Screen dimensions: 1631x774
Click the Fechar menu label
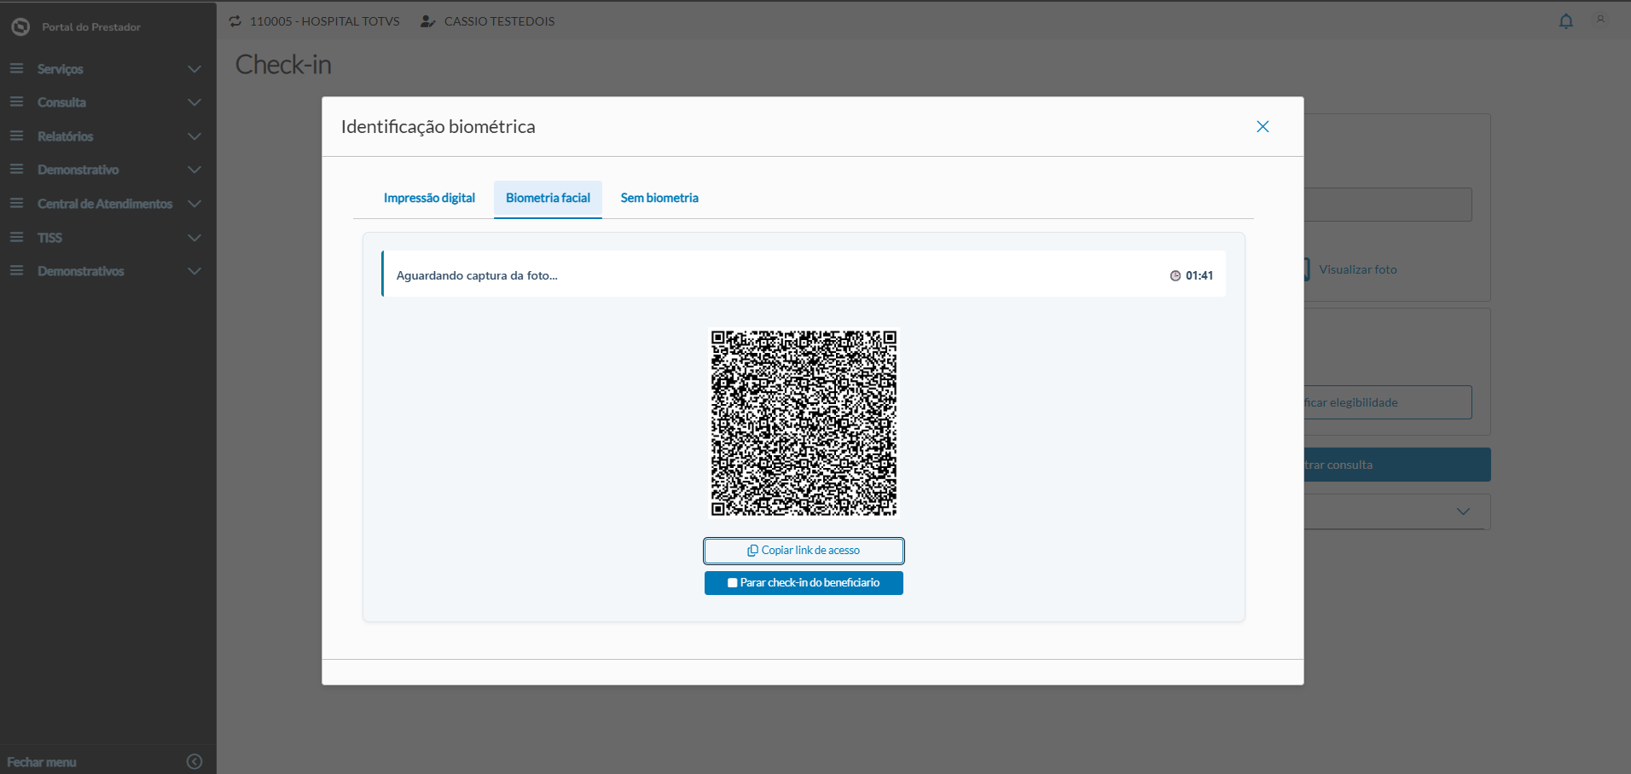[x=42, y=762]
